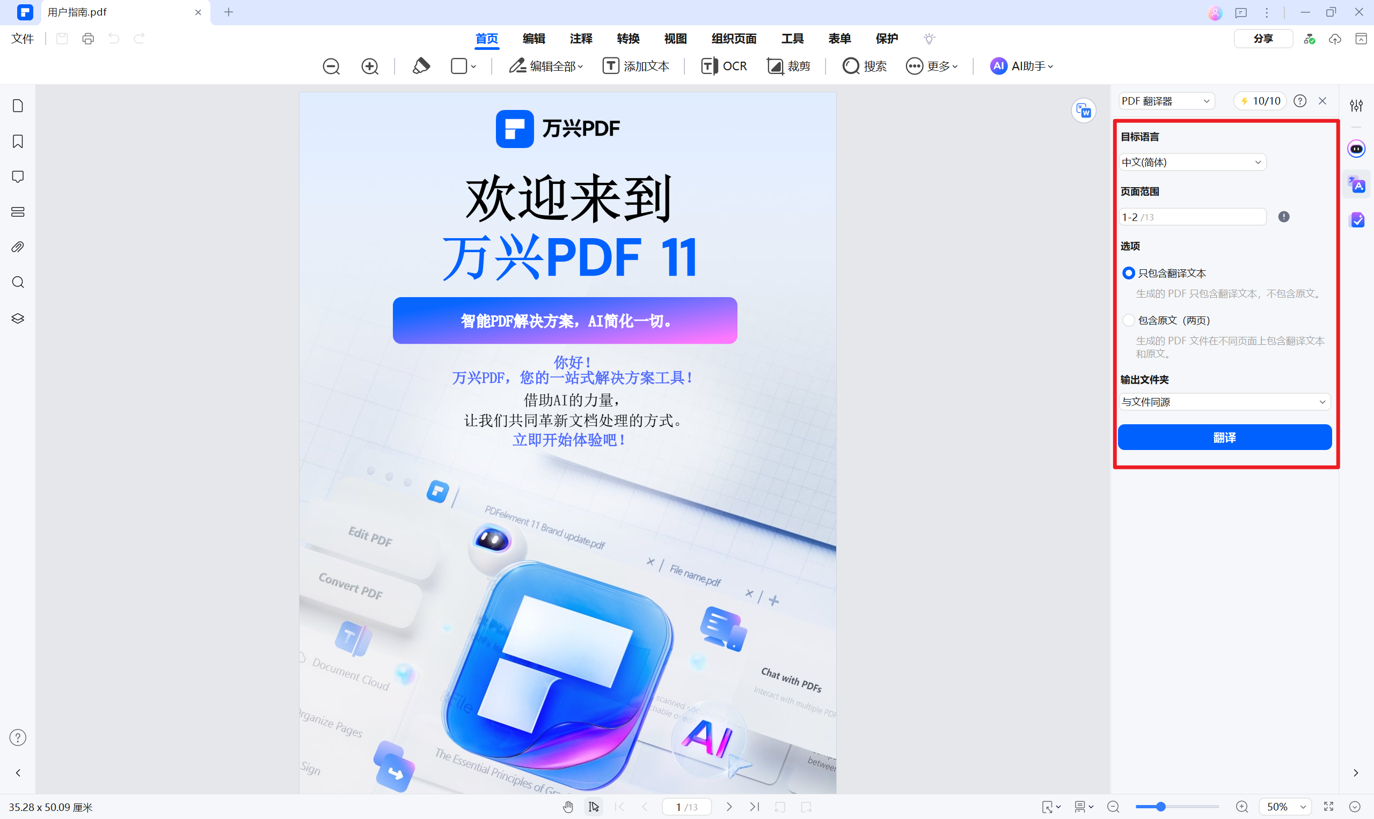The image size is (1374, 819).
Task: Select the hand pan tool in status bar
Action: point(568,807)
